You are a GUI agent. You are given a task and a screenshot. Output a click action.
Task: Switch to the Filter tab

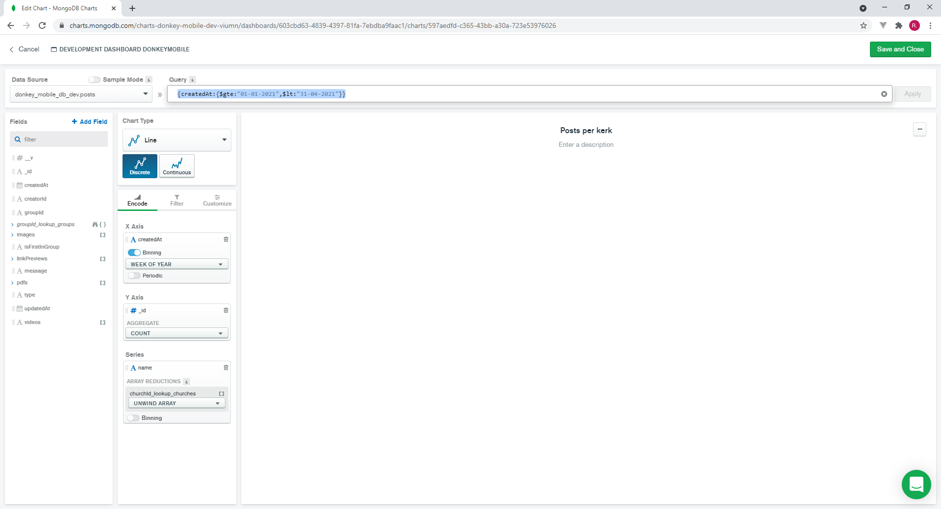point(176,200)
